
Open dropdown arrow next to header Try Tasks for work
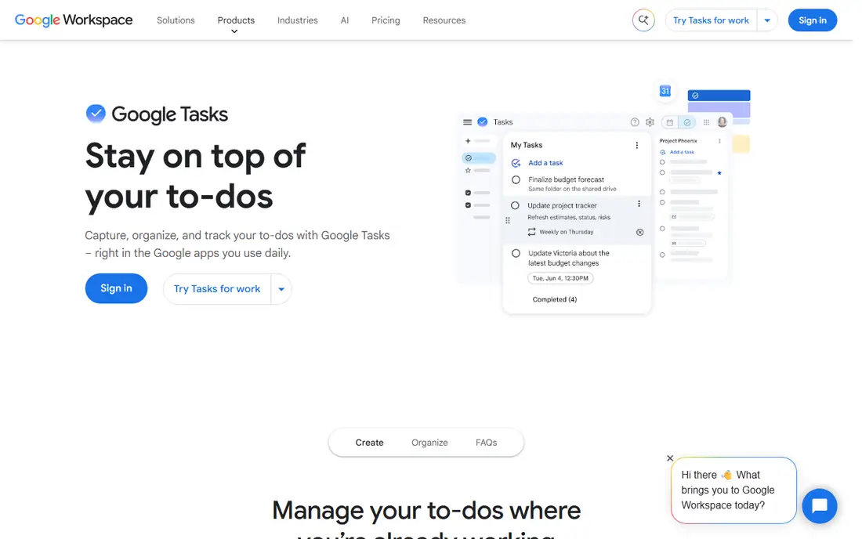click(767, 20)
